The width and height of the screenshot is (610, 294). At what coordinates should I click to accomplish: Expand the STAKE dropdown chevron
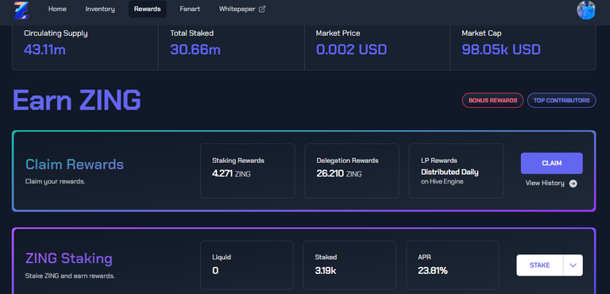point(573,265)
